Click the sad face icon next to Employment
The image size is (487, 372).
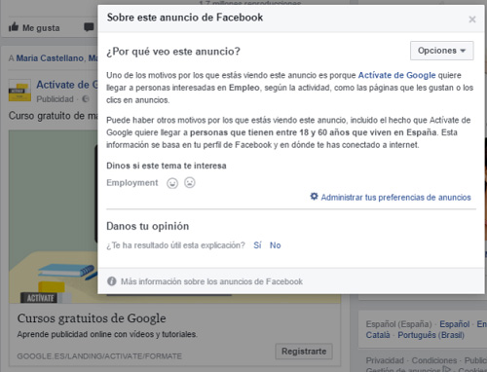point(190,182)
